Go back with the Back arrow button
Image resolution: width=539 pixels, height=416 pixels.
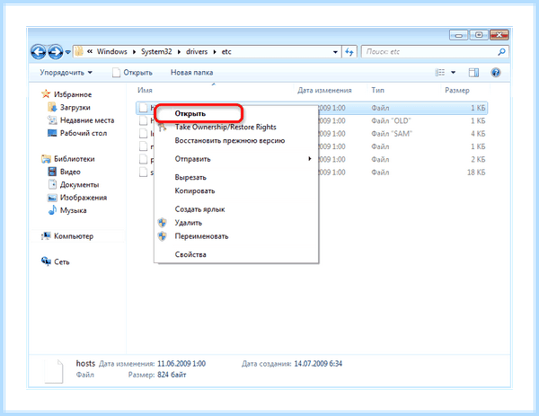pos(39,52)
